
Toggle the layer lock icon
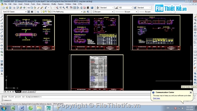[x=49, y=12]
